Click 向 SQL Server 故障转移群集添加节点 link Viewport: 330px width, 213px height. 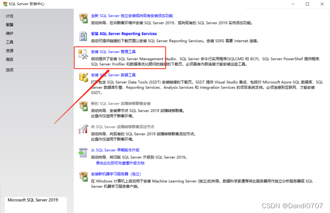(122, 127)
